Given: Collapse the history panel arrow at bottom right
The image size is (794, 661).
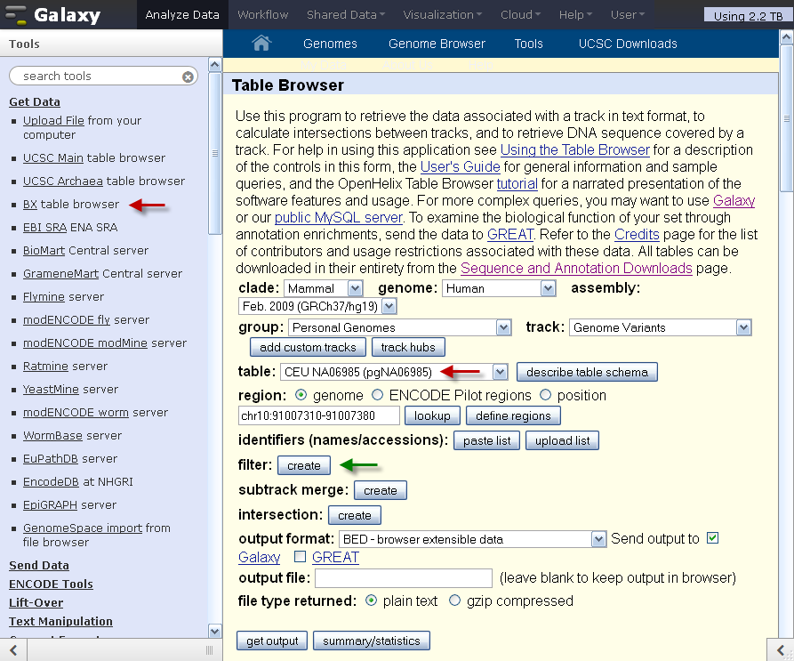Looking at the screenshot, I should point(781,649).
